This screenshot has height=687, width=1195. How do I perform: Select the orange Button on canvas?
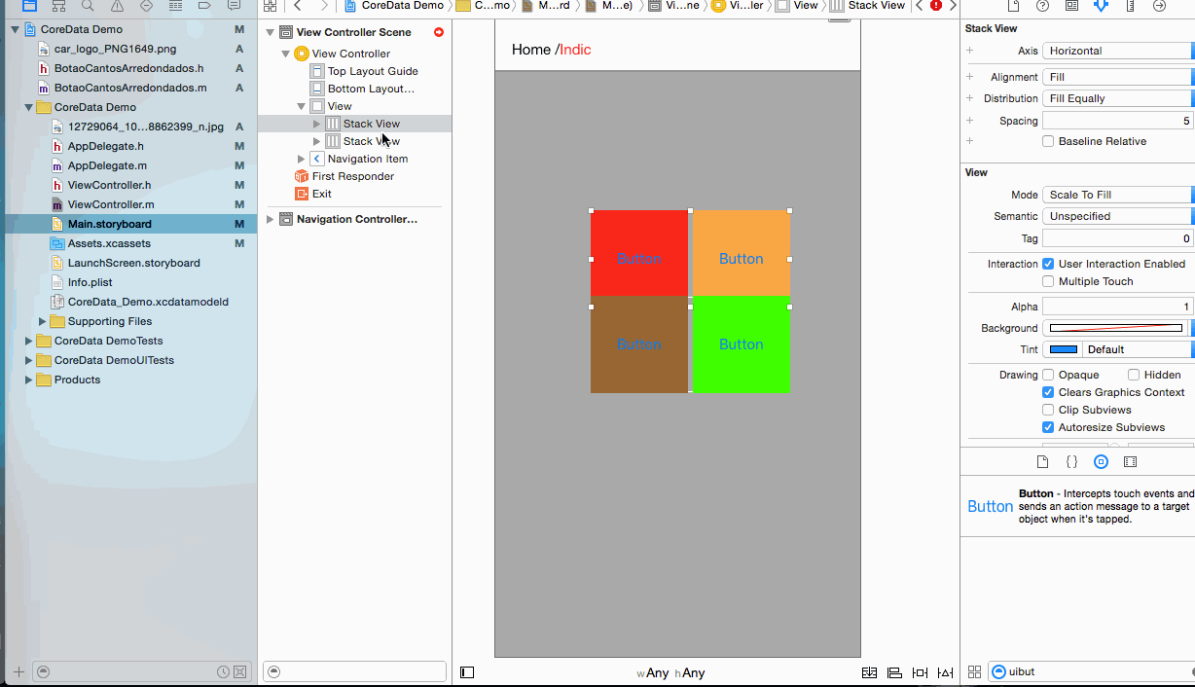point(741,253)
